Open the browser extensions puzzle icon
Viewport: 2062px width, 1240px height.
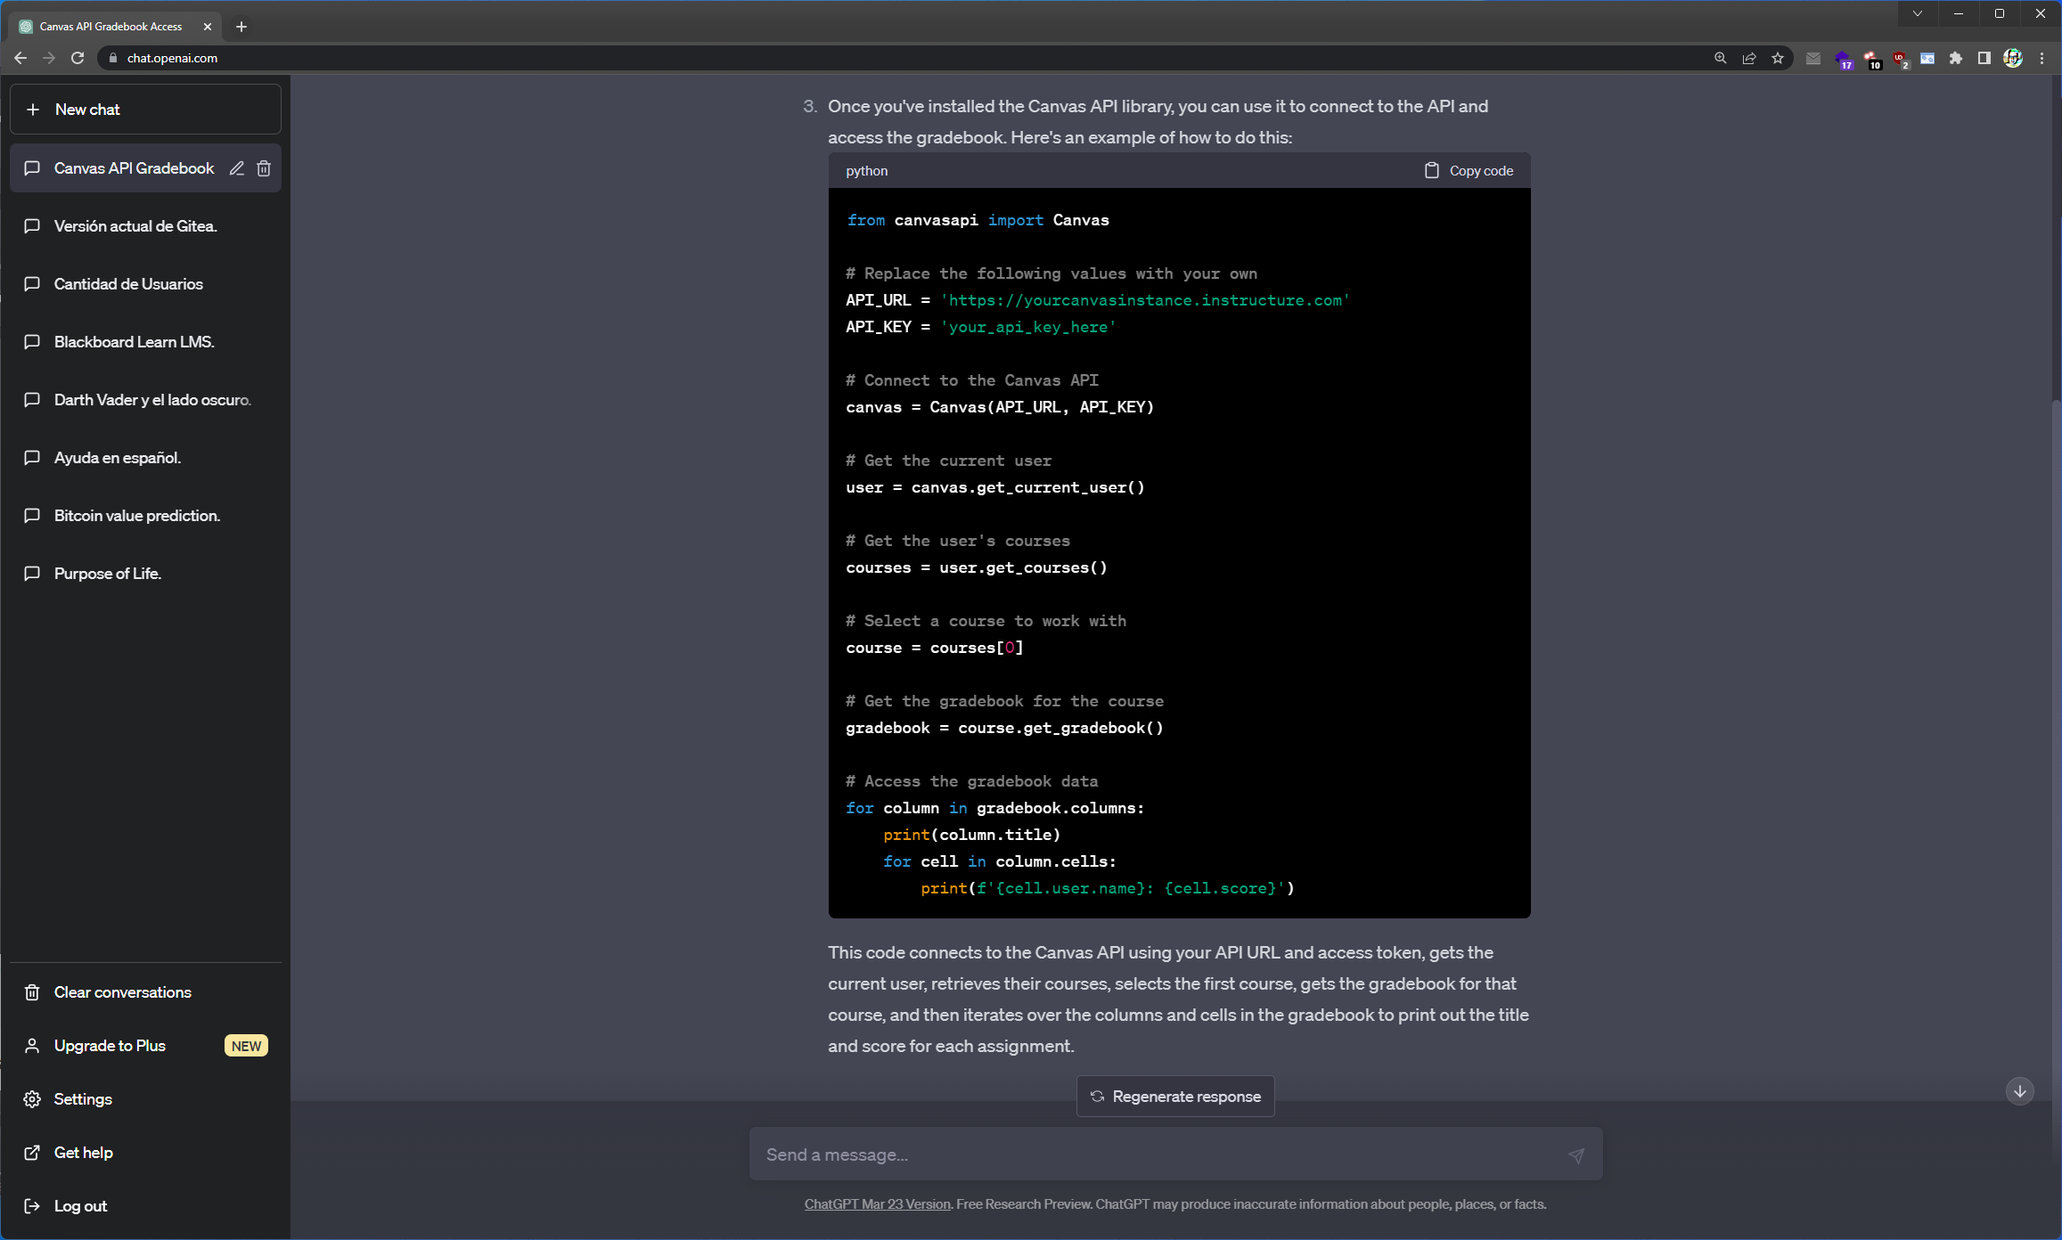(1956, 58)
